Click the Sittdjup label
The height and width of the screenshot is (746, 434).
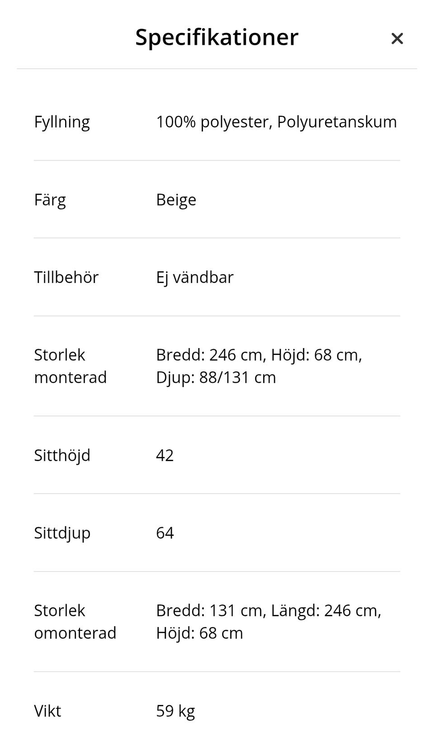click(x=62, y=533)
